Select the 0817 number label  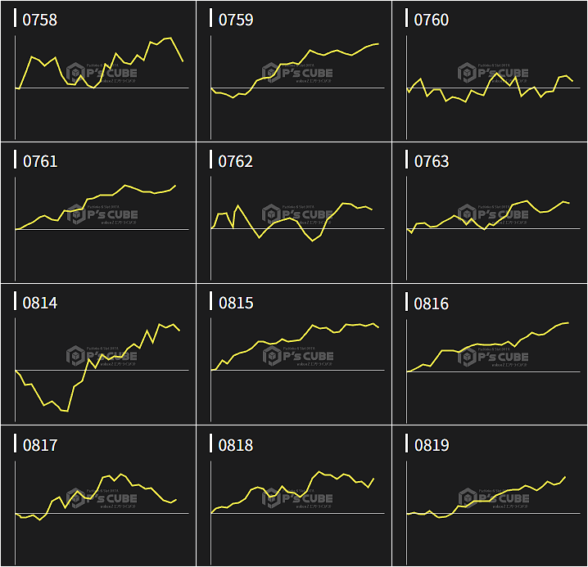click(40, 444)
